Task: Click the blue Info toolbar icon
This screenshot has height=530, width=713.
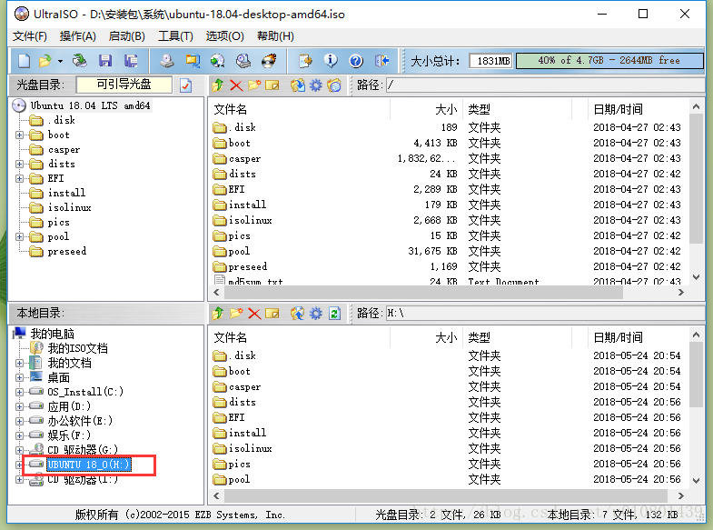Action: tap(331, 61)
